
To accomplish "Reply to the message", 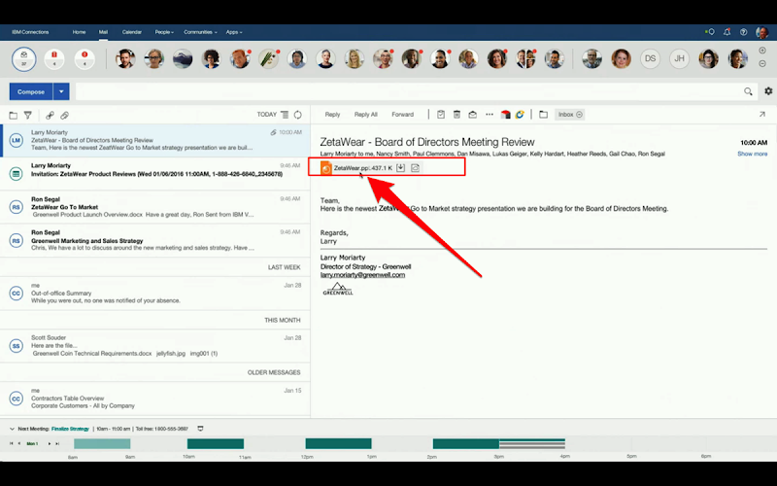I will 332,115.
